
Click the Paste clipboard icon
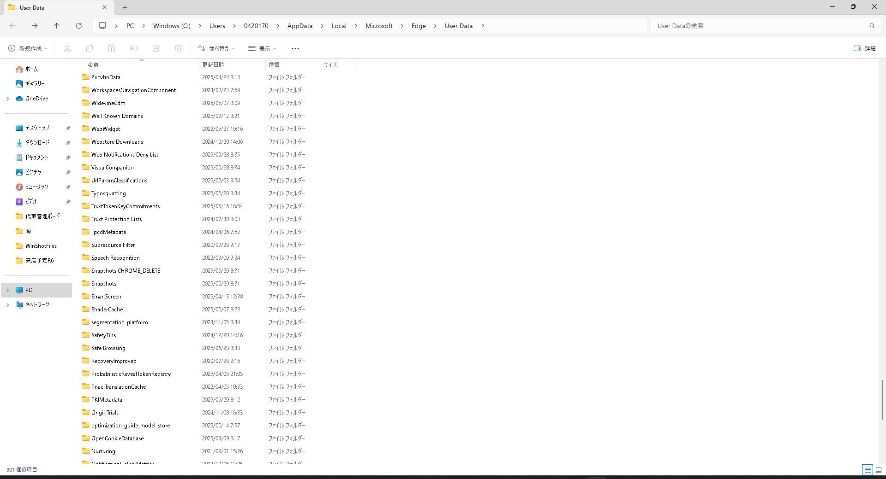tap(112, 48)
